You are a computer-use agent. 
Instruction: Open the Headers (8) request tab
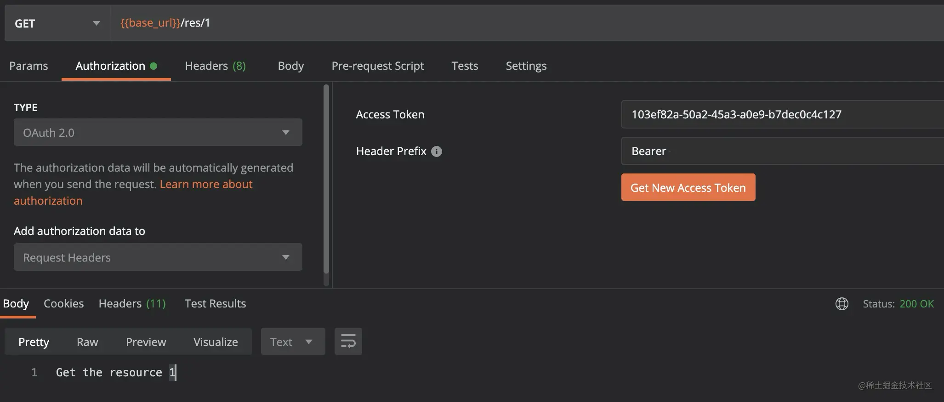click(x=215, y=66)
